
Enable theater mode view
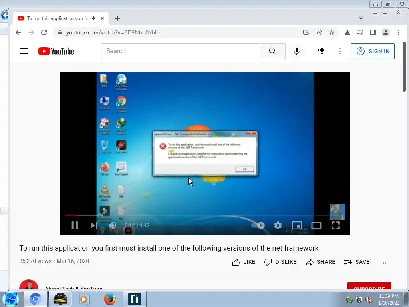point(316,225)
